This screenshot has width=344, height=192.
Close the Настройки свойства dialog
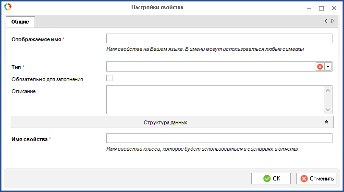coord(334,8)
